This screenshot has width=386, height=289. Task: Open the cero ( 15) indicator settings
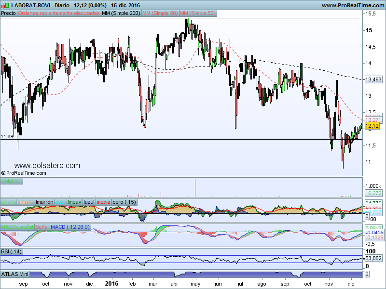coord(125,202)
